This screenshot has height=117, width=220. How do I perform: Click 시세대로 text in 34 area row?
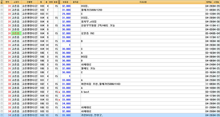[86, 112]
